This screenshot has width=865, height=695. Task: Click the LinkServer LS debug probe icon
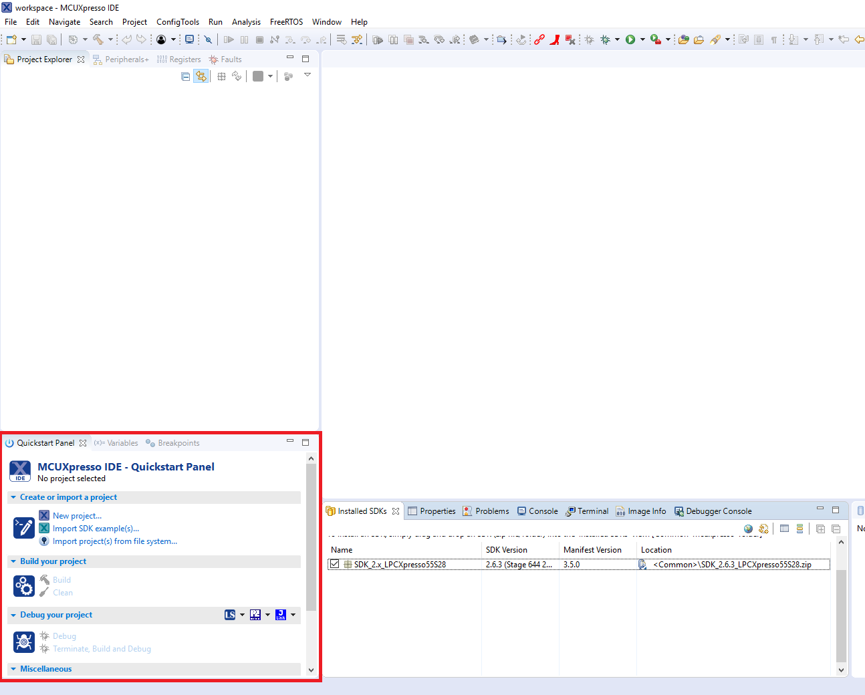pos(230,615)
